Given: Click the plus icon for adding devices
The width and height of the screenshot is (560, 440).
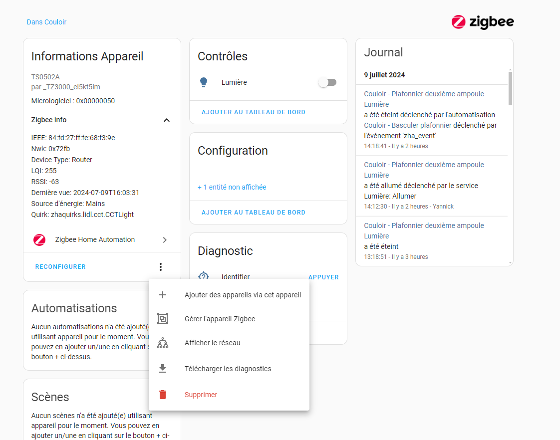Looking at the screenshot, I should [163, 295].
